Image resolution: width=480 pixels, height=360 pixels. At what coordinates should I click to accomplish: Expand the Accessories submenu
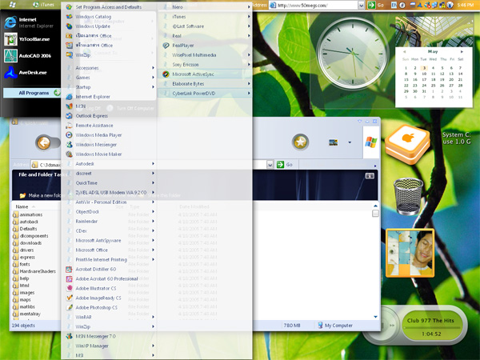(x=110, y=68)
